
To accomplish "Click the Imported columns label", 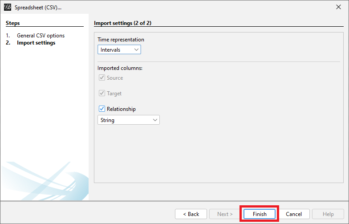I will point(120,68).
